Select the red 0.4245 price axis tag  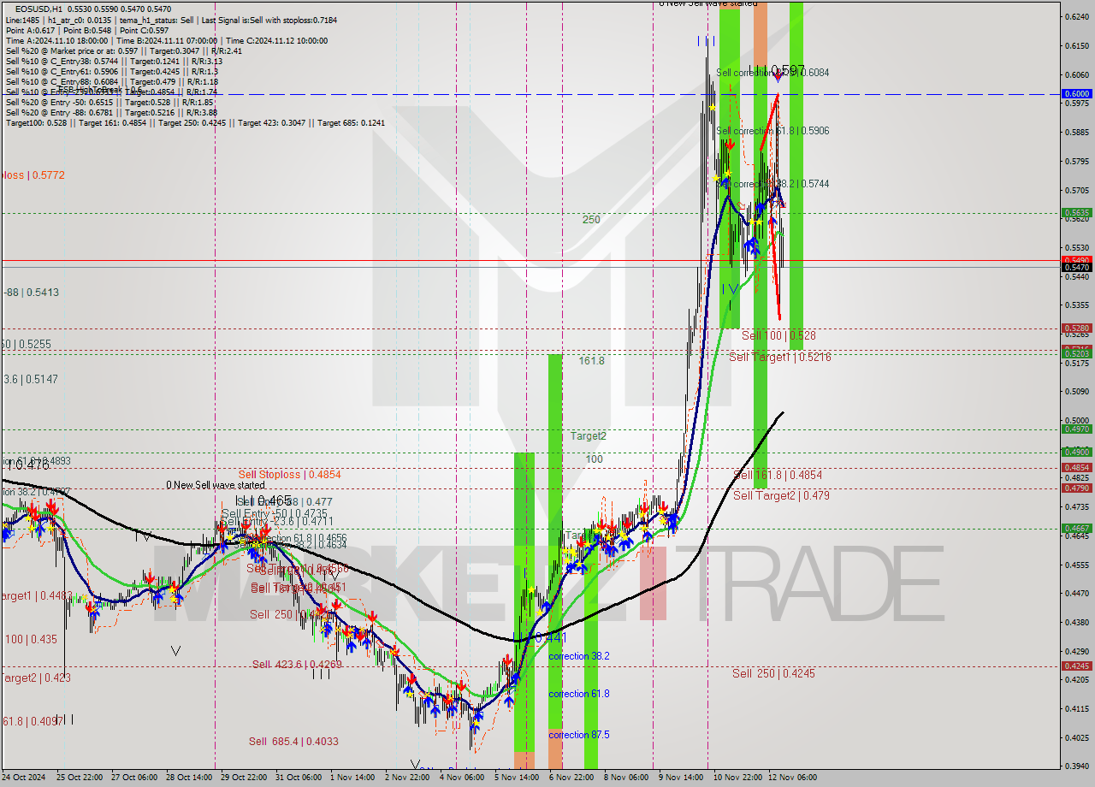click(x=1076, y=666)
